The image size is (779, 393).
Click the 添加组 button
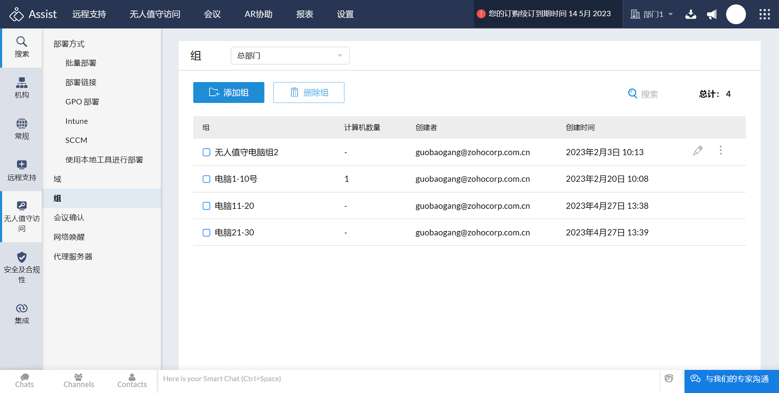pyautogui.click(x=229, y=92)
